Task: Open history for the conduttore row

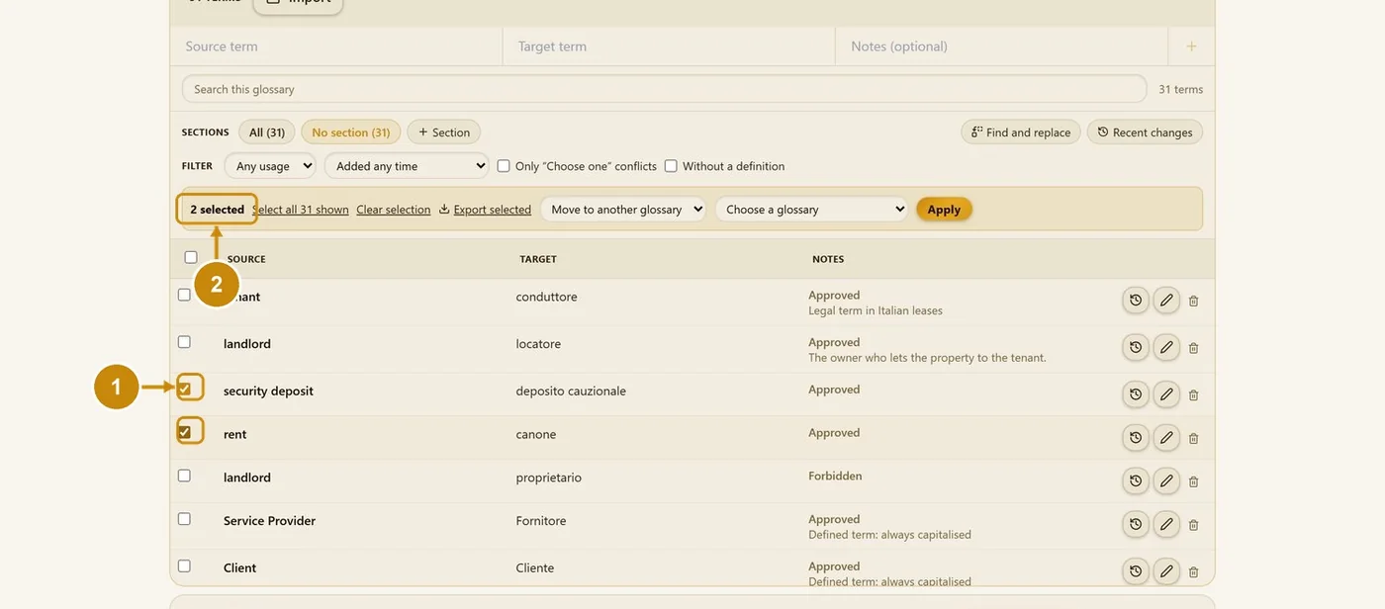Action: tap(1136, 301)
